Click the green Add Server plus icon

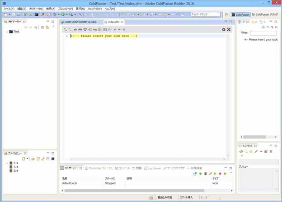pyautogui.click(x=200, y=174)
